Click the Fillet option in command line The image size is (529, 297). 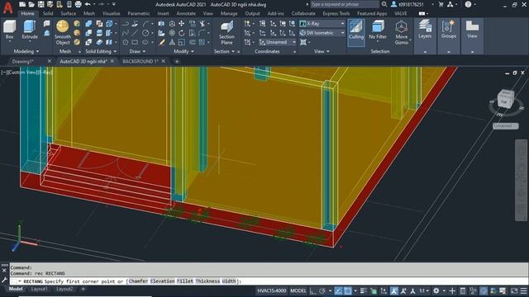[185, 281]
